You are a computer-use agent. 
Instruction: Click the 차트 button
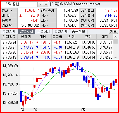113,31
